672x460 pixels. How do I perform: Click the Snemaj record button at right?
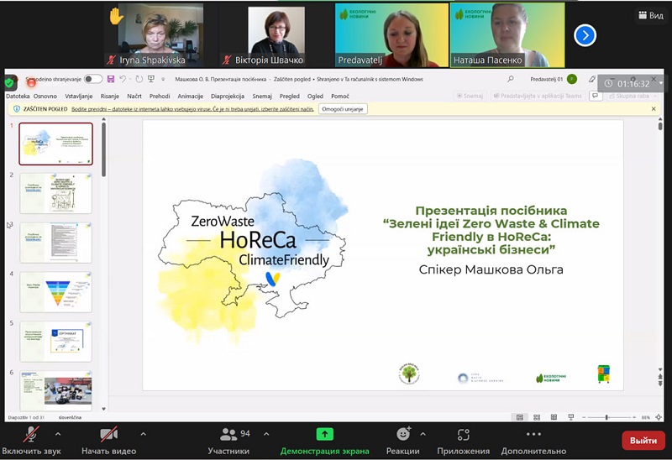[x=470, y=96]
